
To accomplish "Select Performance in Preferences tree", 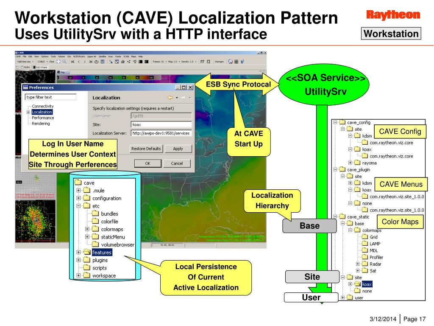I will (43, 118).
